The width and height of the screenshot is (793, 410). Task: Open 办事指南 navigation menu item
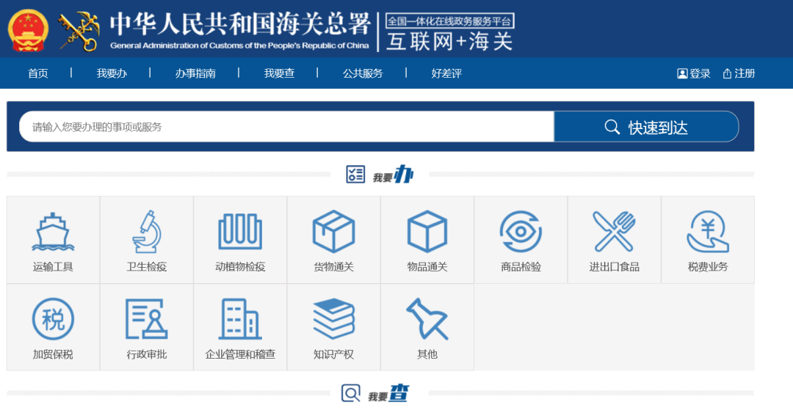click(x=195, y=74)
